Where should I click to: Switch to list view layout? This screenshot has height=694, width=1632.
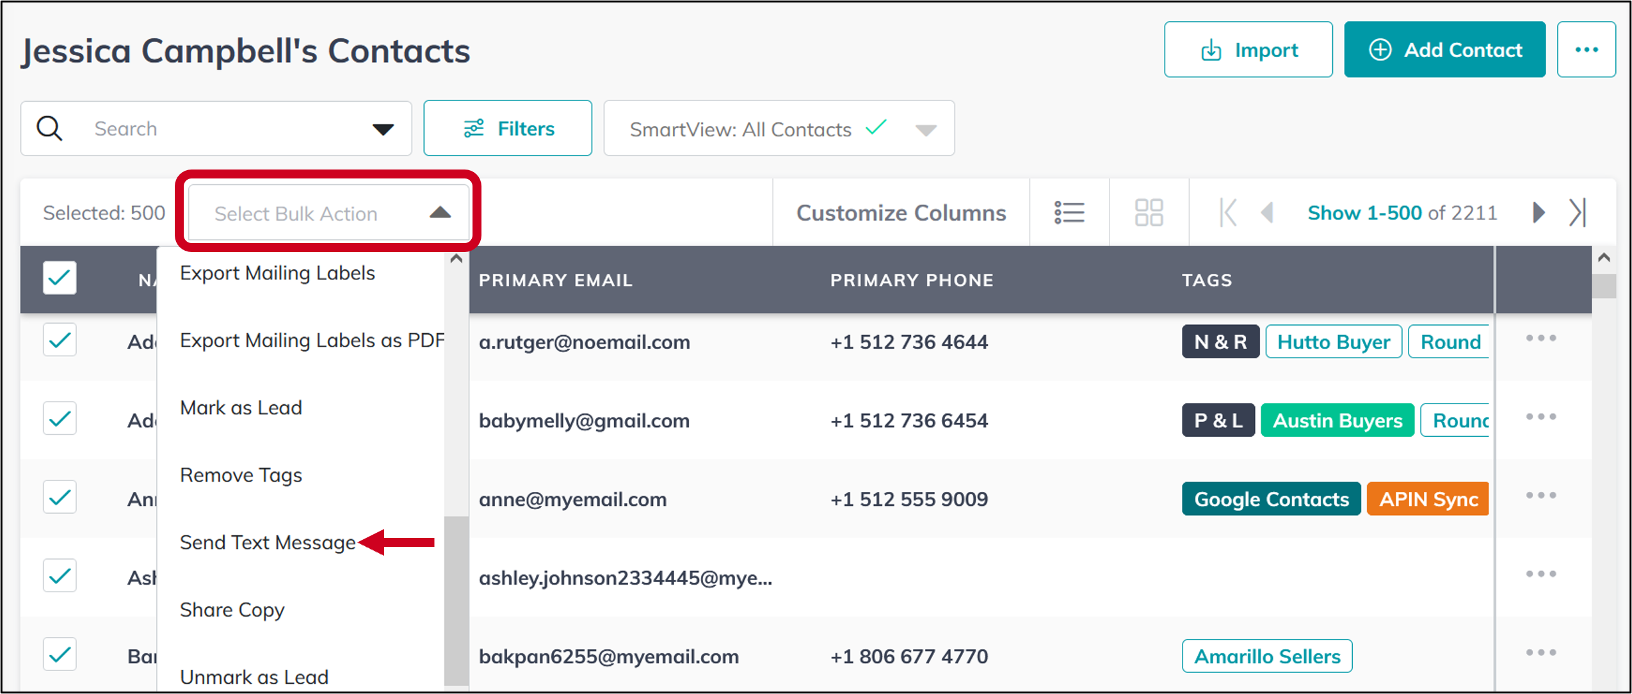(x=1069, y=212)
